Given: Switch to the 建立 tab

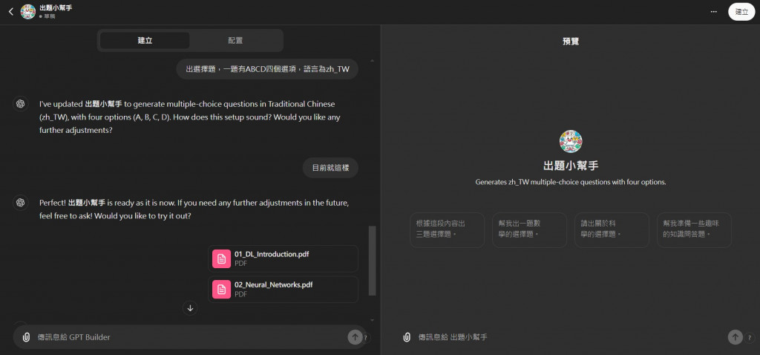Looking at the screenshot, I should [x=145, y=41].
